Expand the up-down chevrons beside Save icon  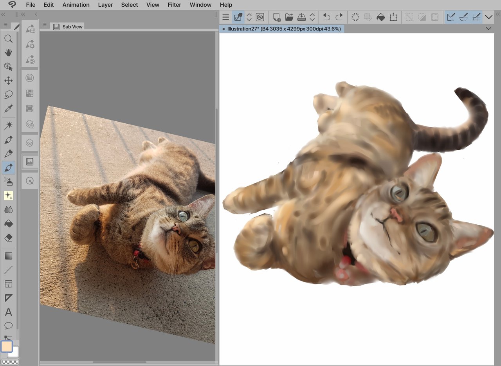click(312, 17)
